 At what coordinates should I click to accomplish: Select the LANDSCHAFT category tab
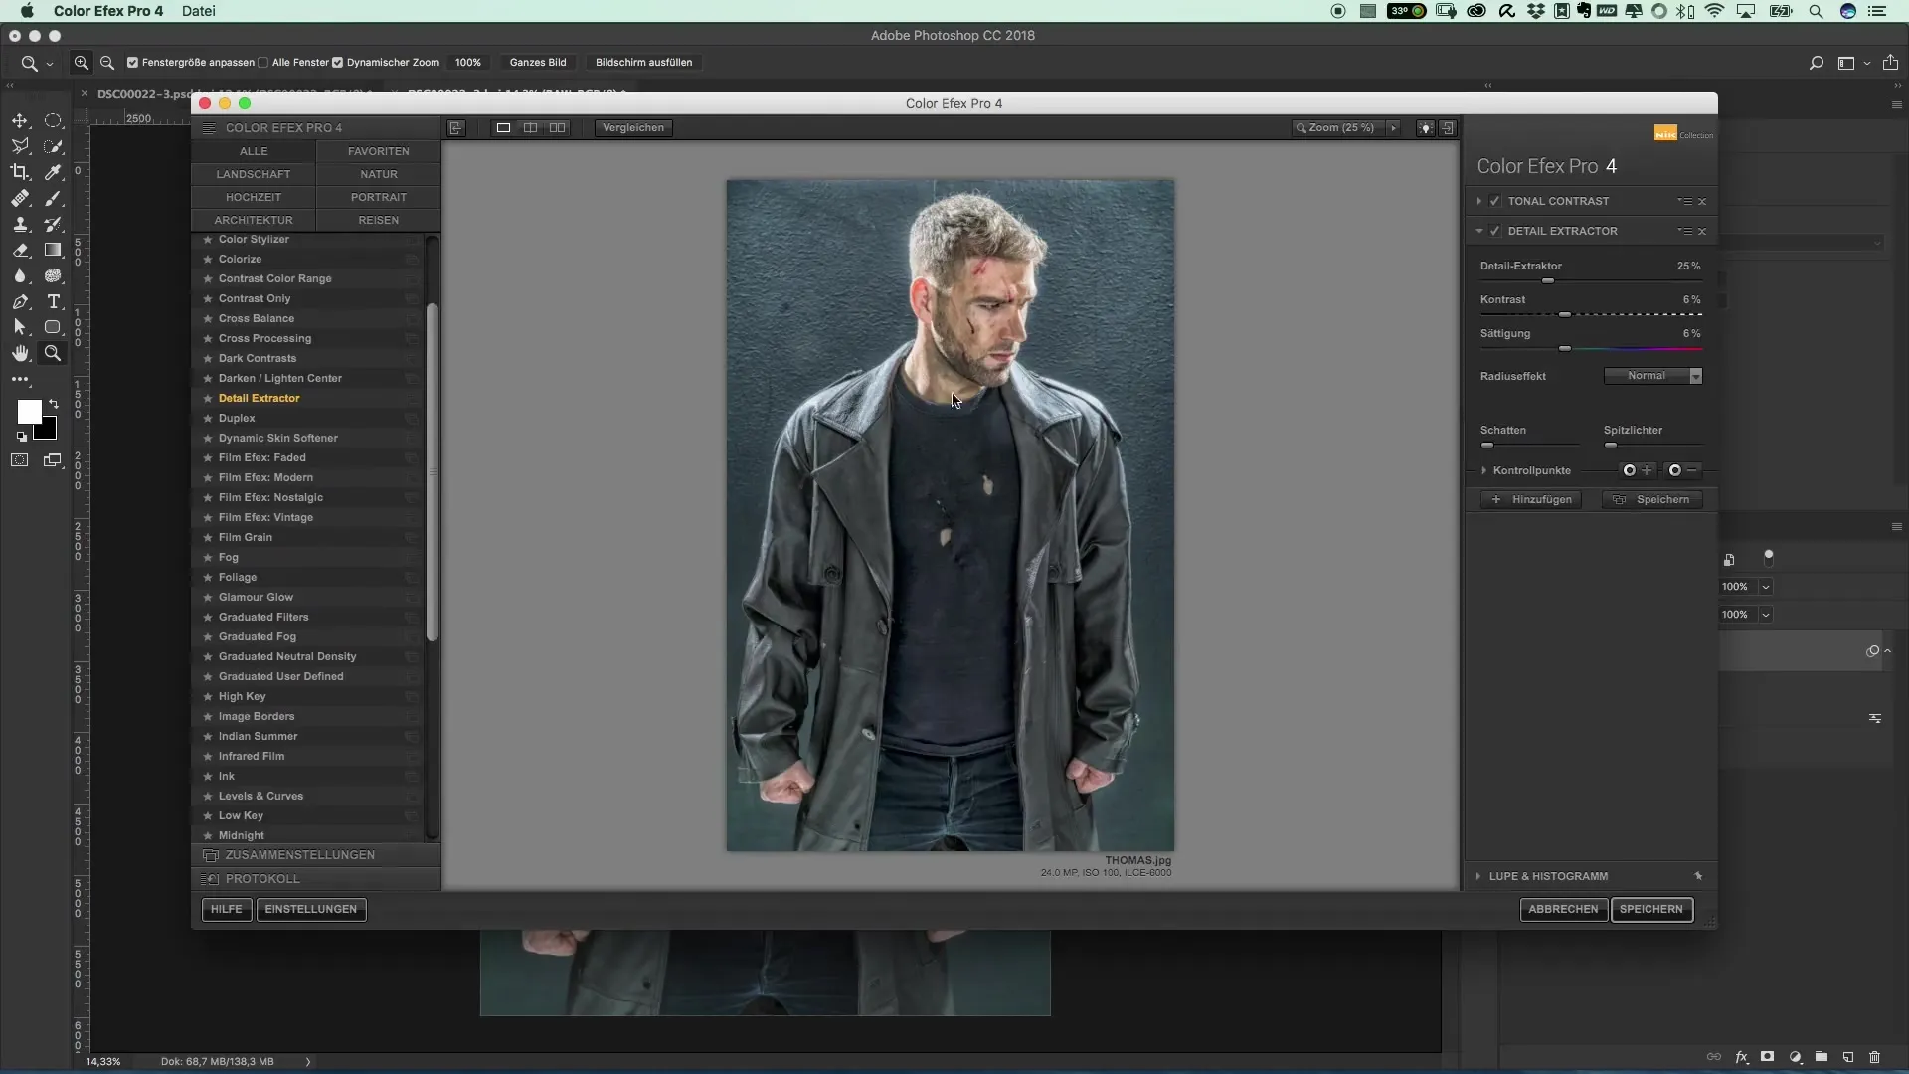254,174
